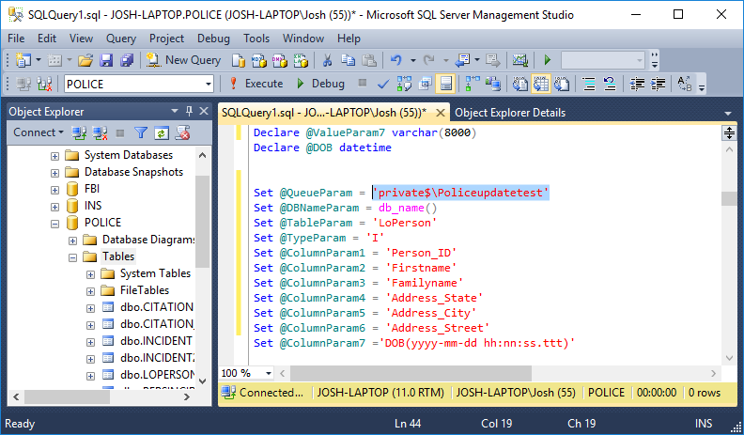
Task: Click the Parse query checkmark icon
Action: pyautogui.click(x=383, y=84)
